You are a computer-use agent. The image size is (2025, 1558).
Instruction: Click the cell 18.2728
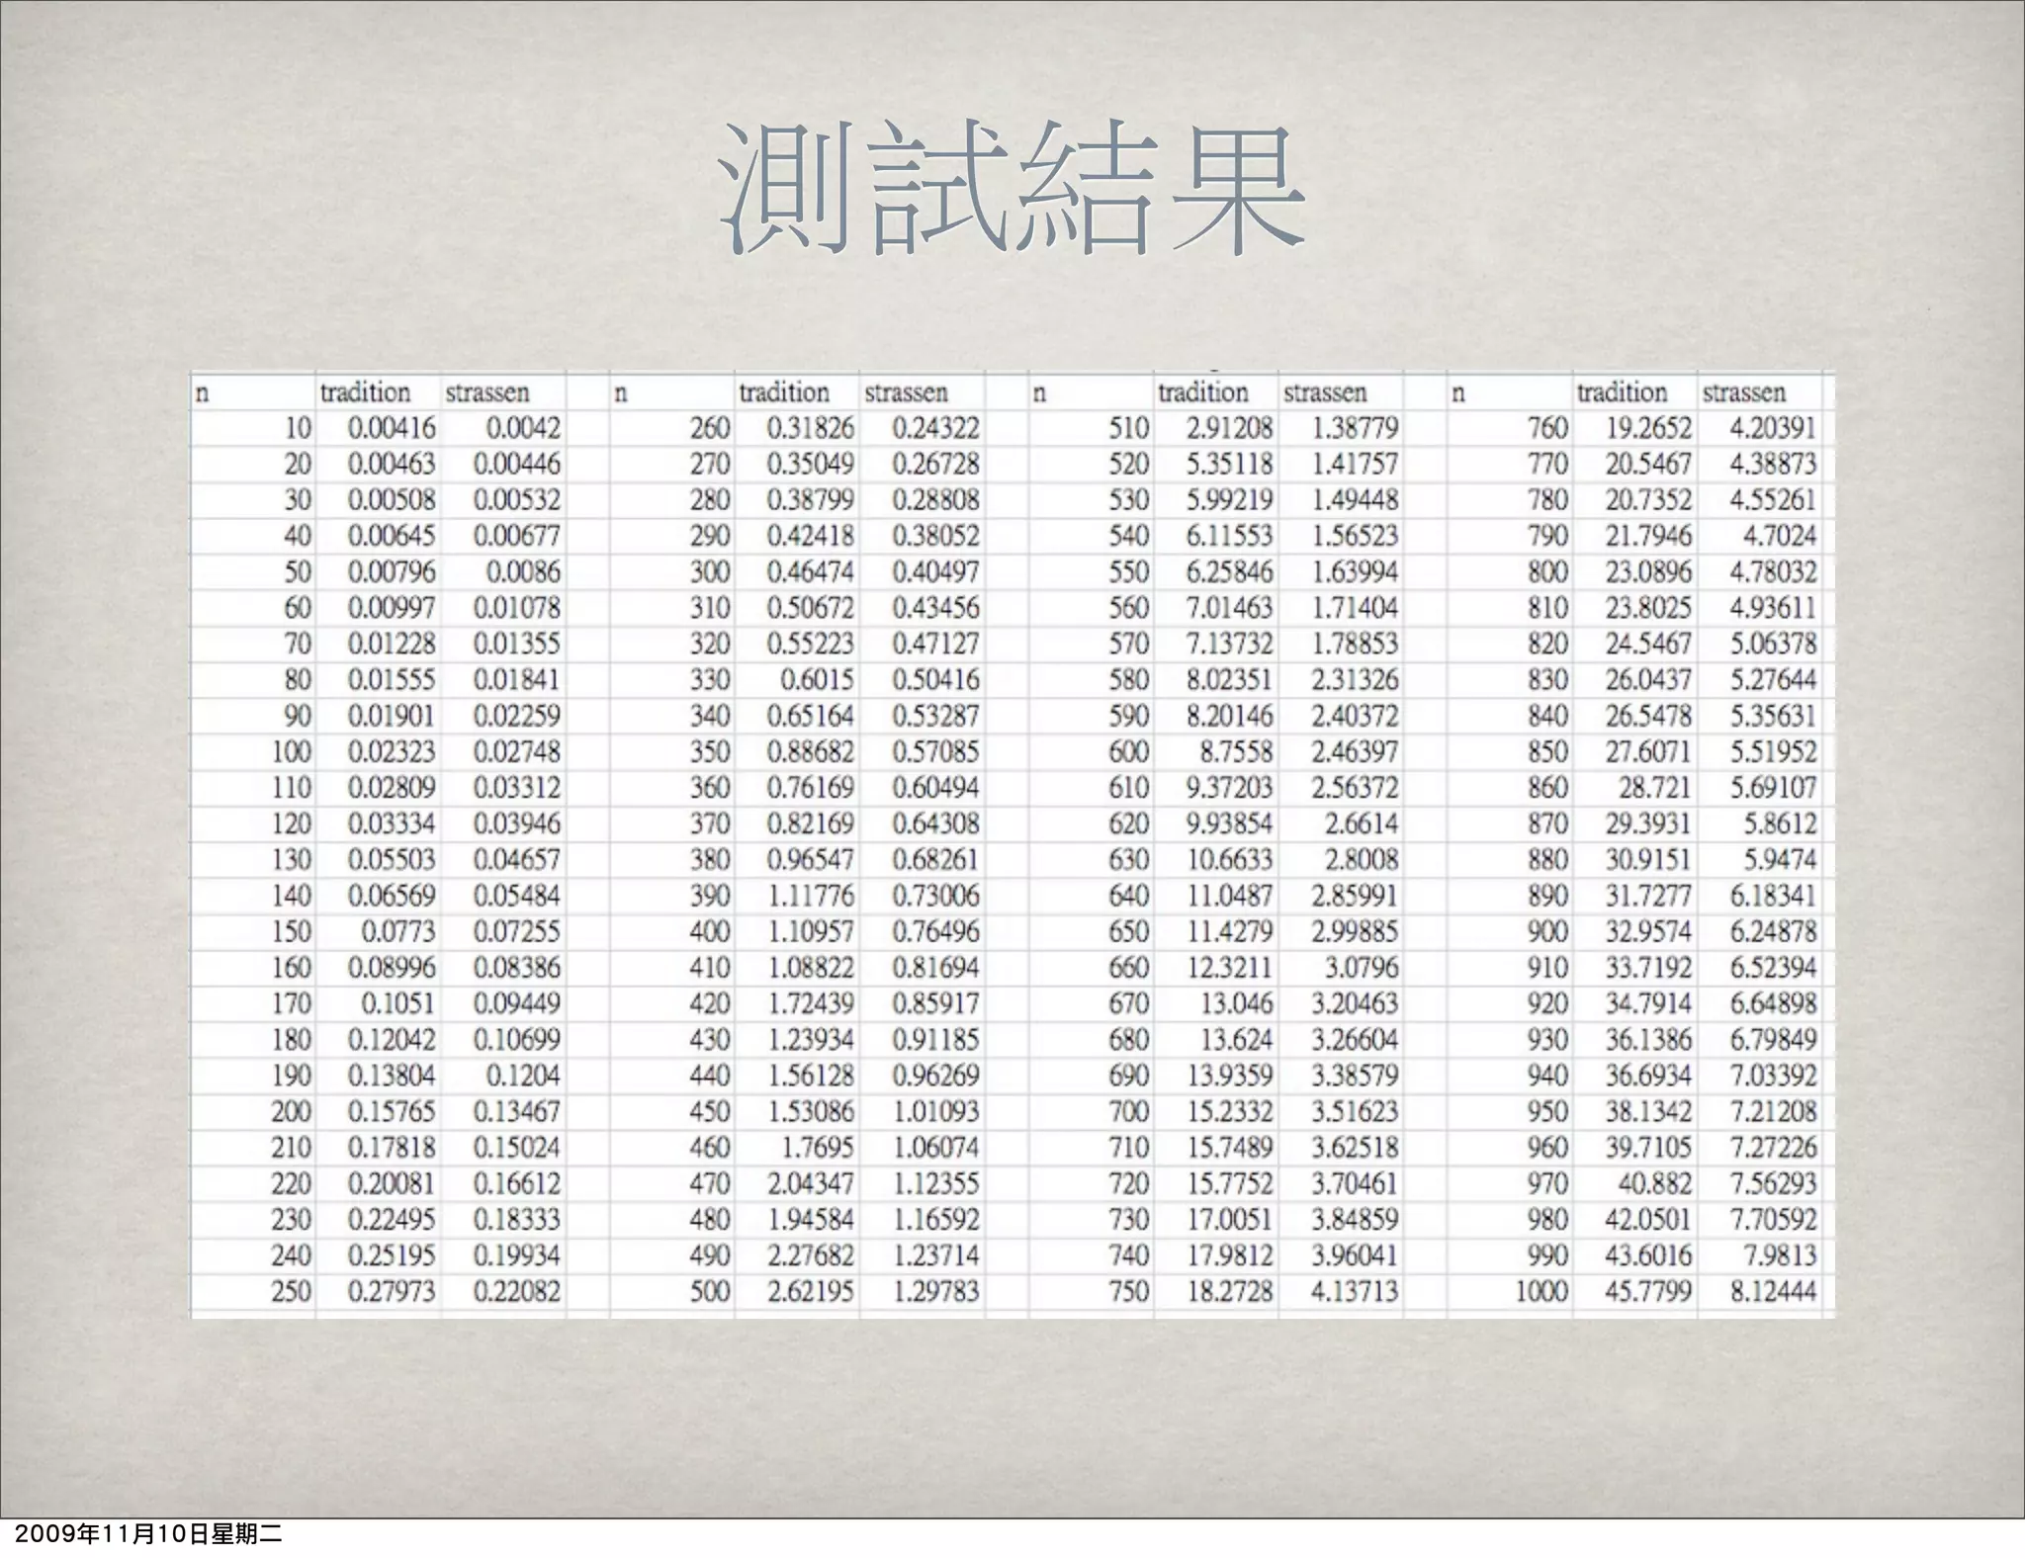pyautogui.click(x=1230, y=1292)
